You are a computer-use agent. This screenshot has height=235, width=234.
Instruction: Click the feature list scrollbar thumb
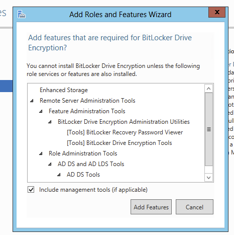208,129
